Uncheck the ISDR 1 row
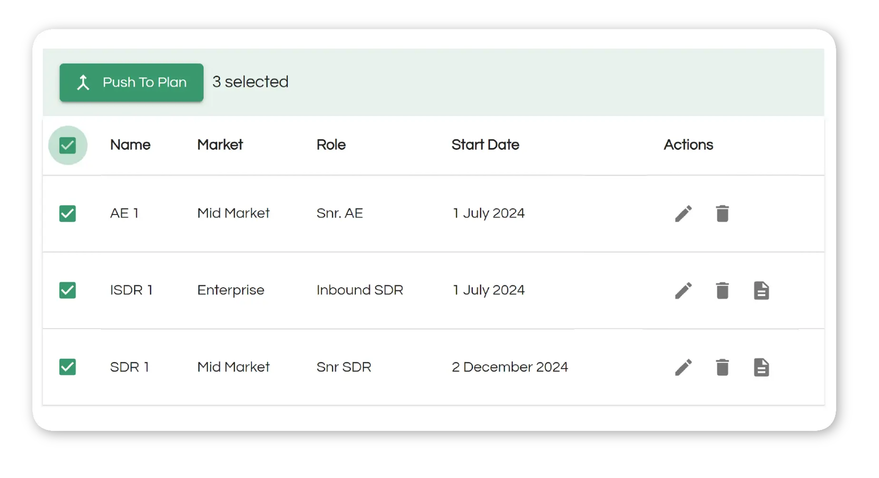The height and width of the screenshot is (478, 879). pyautogui.click(x=68, y=291)
